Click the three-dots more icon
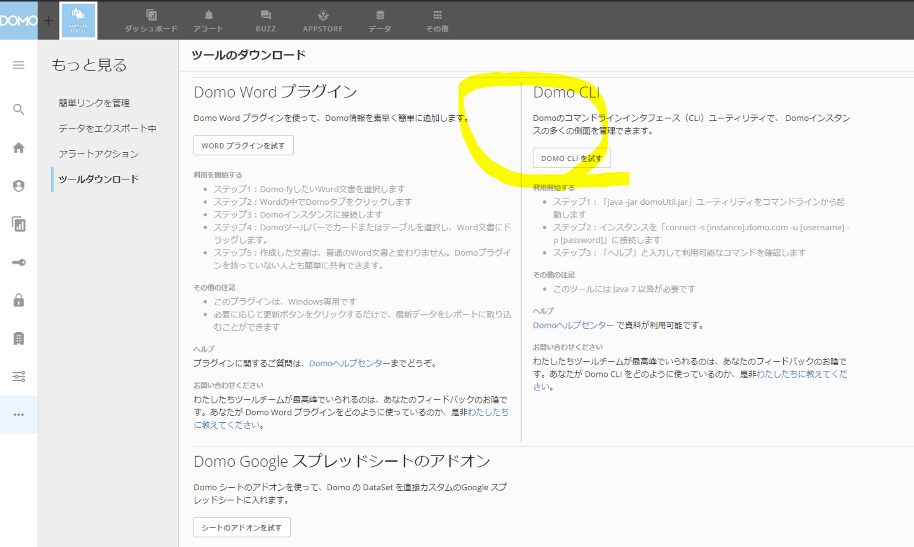 click(x=19, y=414)
